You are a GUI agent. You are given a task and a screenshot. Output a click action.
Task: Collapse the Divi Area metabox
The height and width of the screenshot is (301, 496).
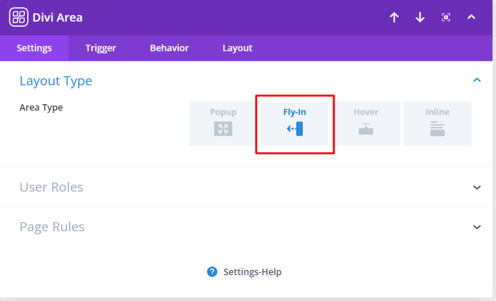point(471,17)
